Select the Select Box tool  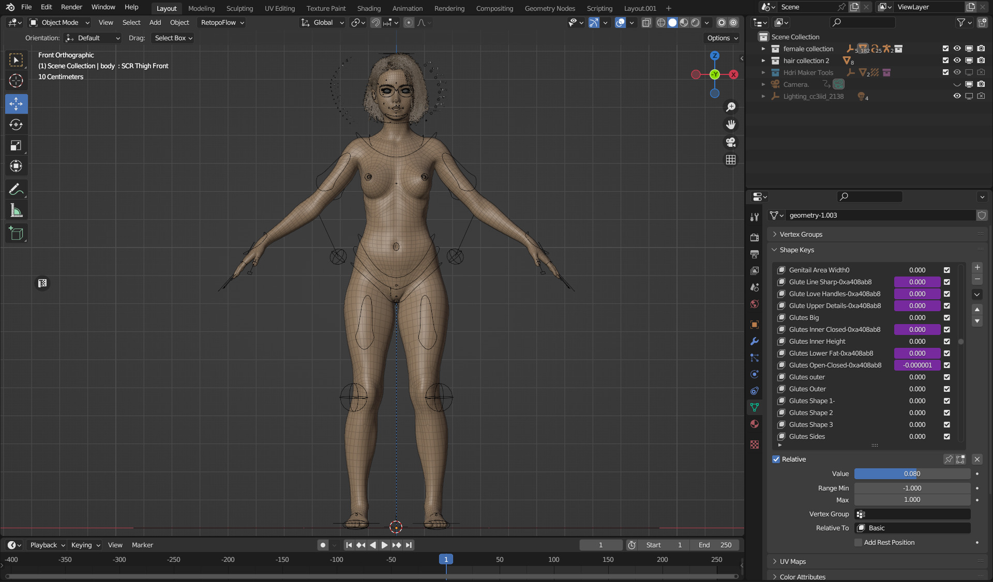coord(16,60)
